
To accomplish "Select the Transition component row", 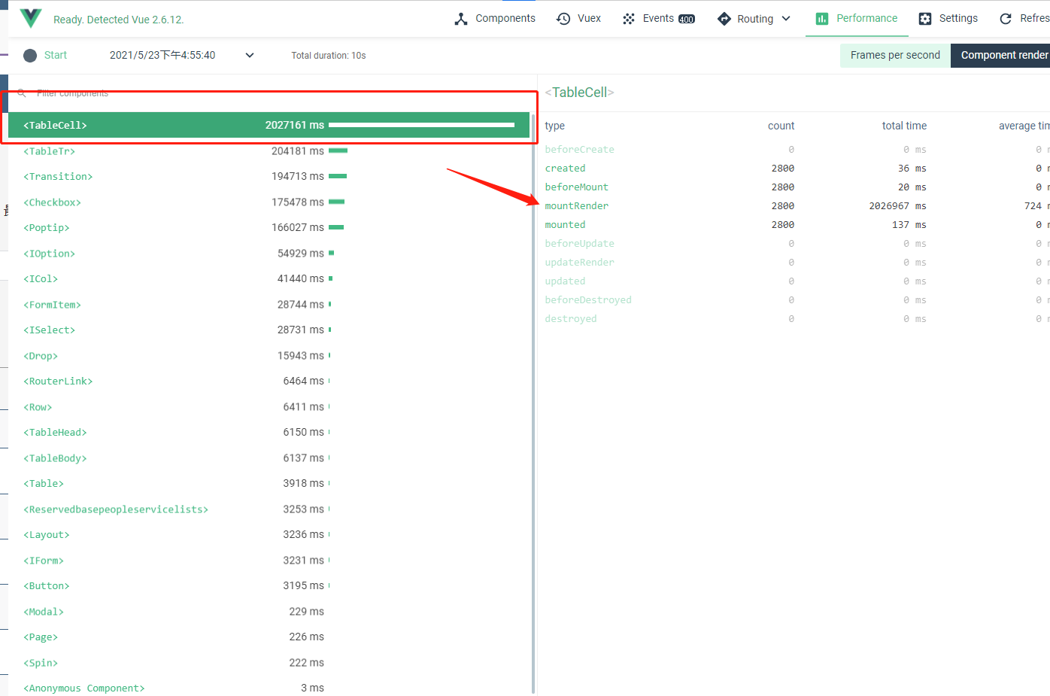I will [x=269, y=177].
